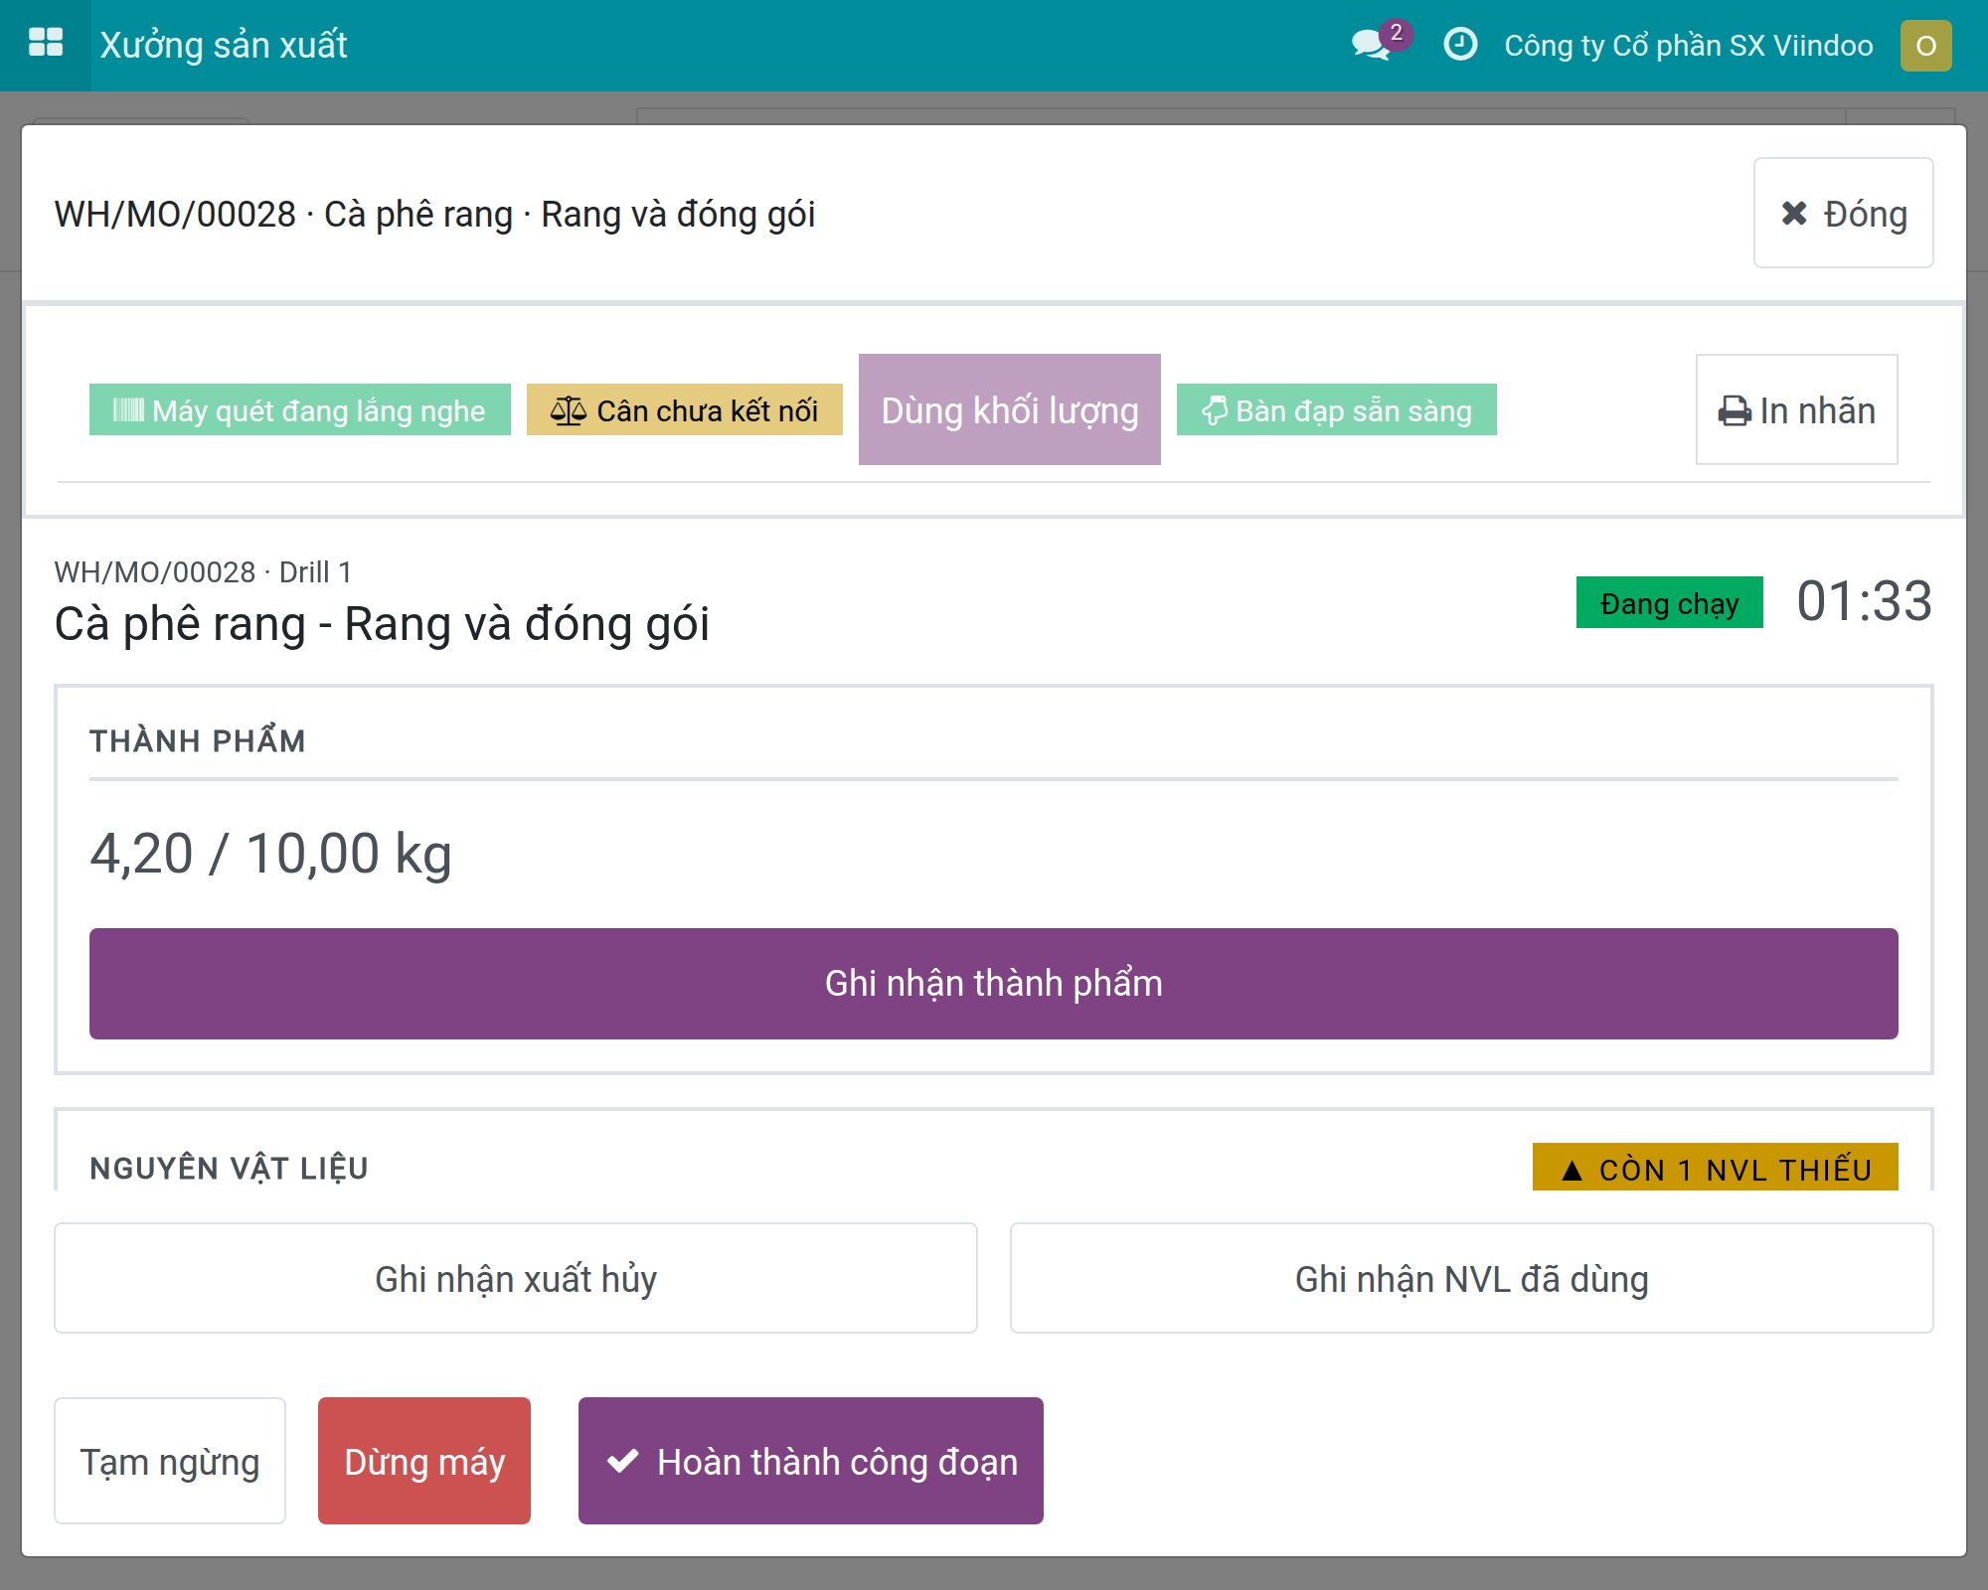Click the 'Cân chưa kết nối' scale badge
This screenshot has height=1590, width=1988.
(x=684, y=409)
